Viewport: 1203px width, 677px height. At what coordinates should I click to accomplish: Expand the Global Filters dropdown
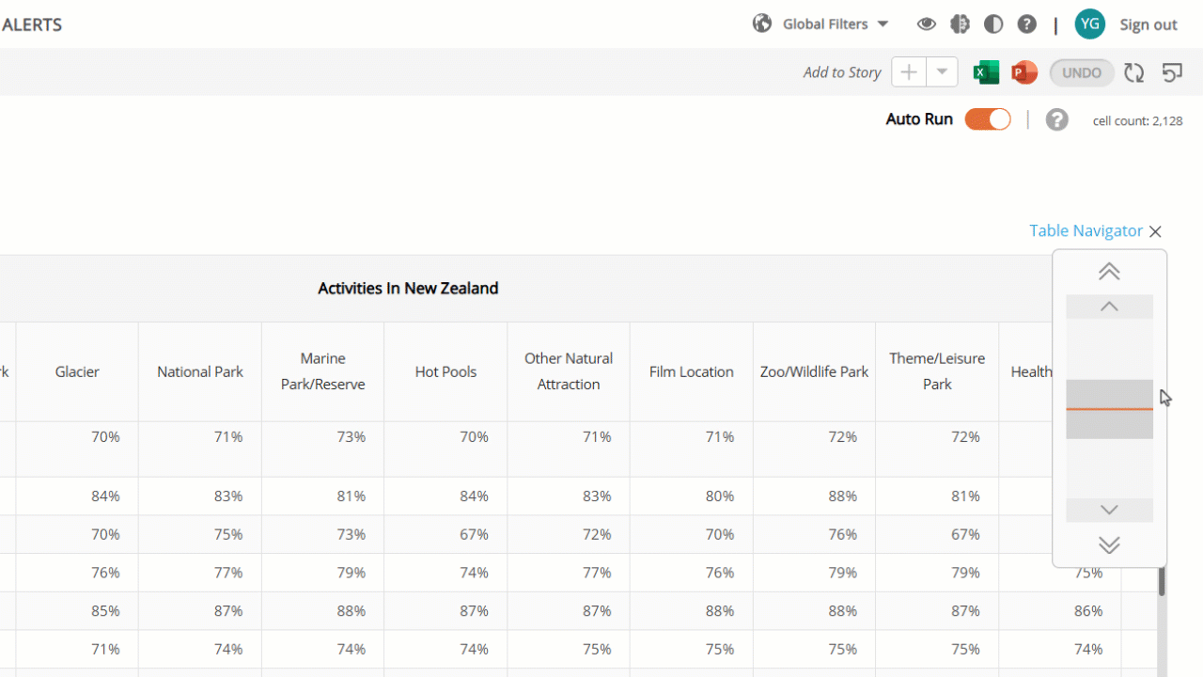tap(883, 24)
